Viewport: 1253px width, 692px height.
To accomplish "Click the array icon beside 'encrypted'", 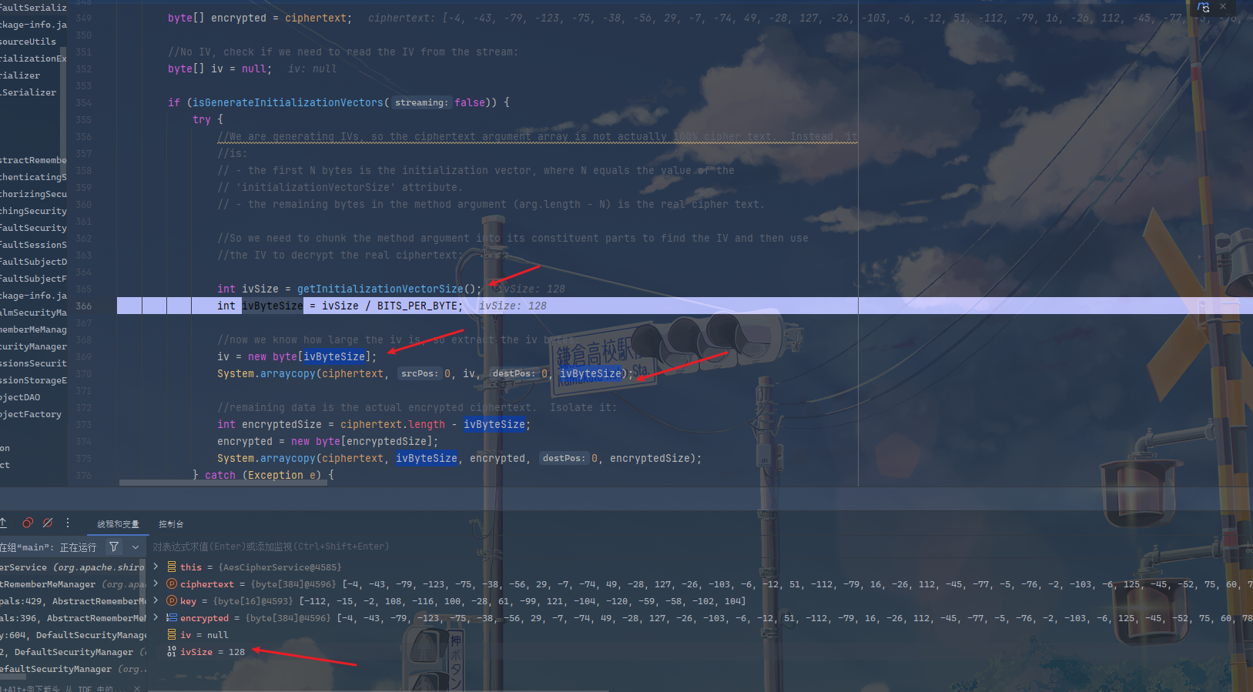I will tap(172, 617).
